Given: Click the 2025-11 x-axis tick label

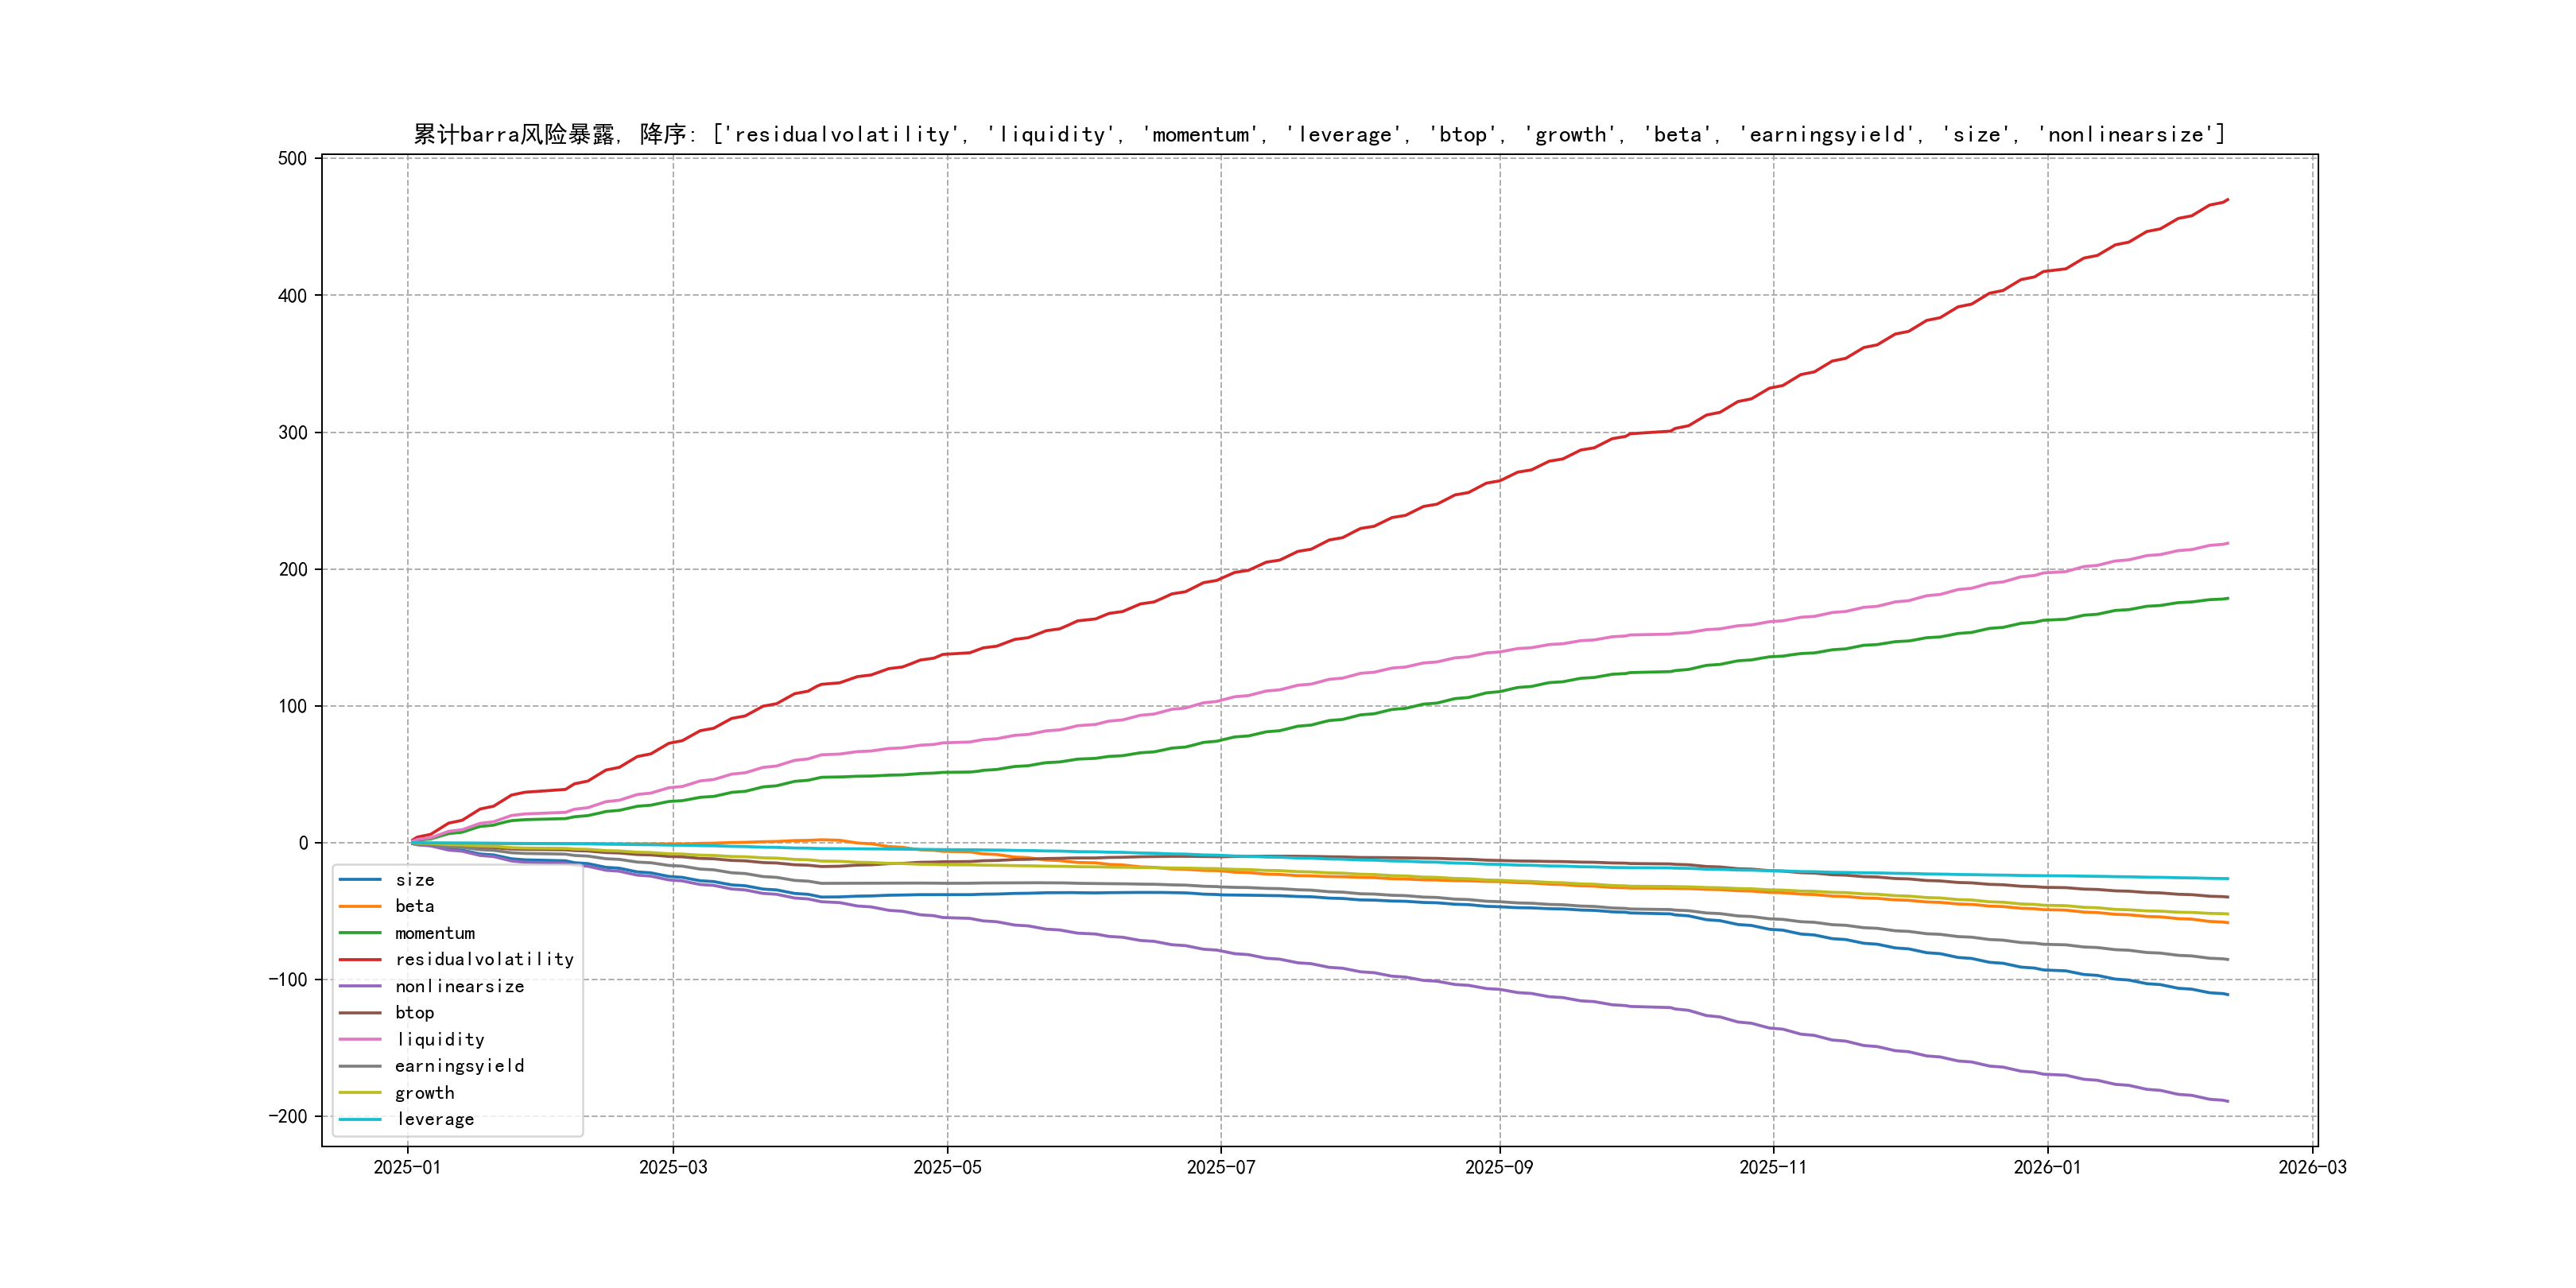Looking at the screenshot, I should (x=1773, y=1167).
